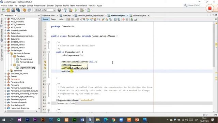This screenshot has width=218, height=123.
Task: Switch to the Formulario2.java tab
Action: [139, 15]
